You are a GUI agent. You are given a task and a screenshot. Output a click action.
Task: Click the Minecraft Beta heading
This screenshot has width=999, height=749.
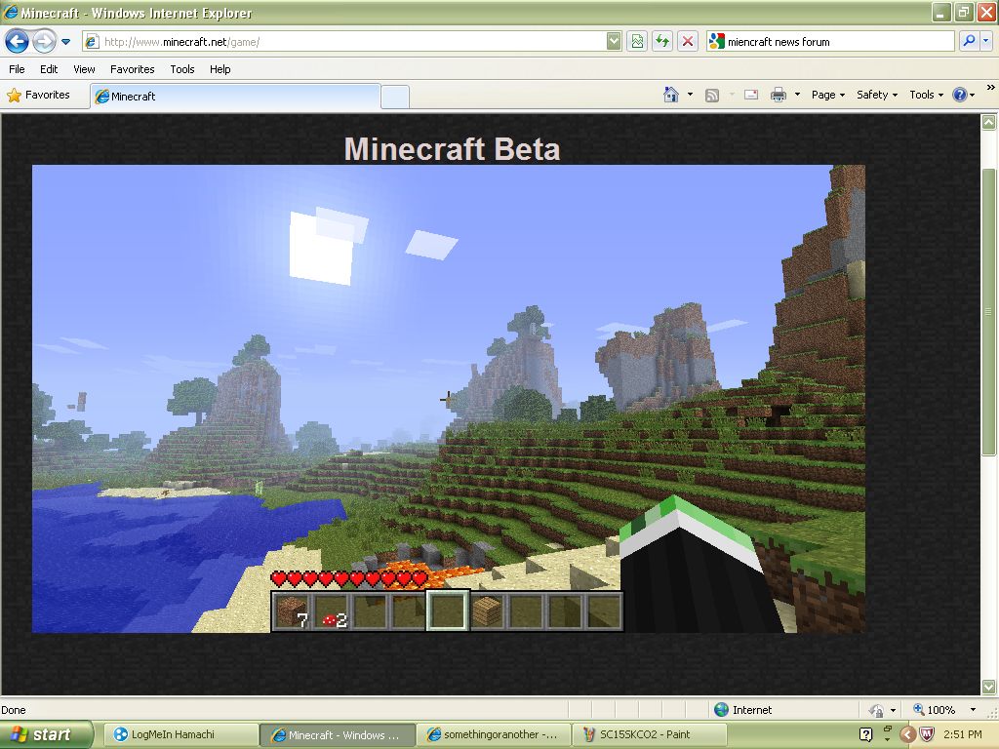[x=452, y=149]
